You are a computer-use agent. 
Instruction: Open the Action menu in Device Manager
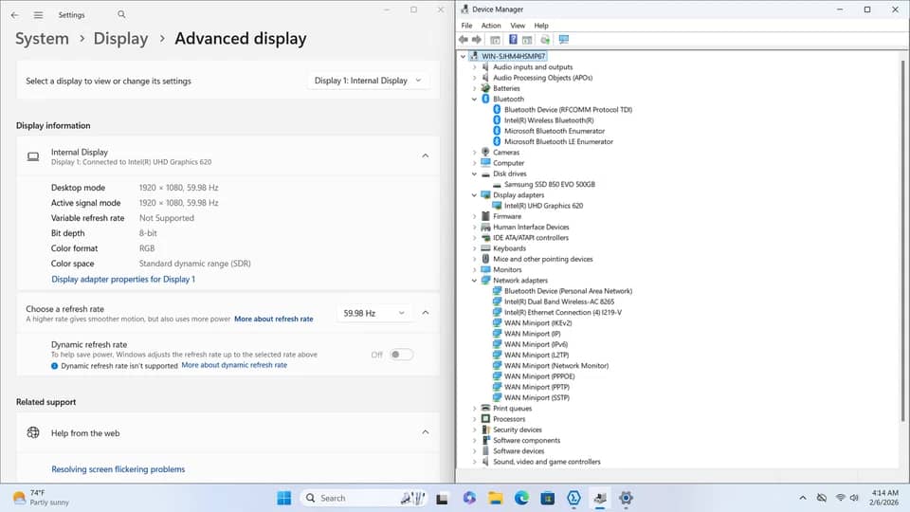pos(491,26)
